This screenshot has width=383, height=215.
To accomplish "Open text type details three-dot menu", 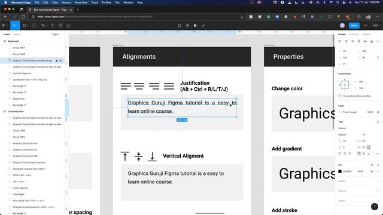I will coord(378,153).
